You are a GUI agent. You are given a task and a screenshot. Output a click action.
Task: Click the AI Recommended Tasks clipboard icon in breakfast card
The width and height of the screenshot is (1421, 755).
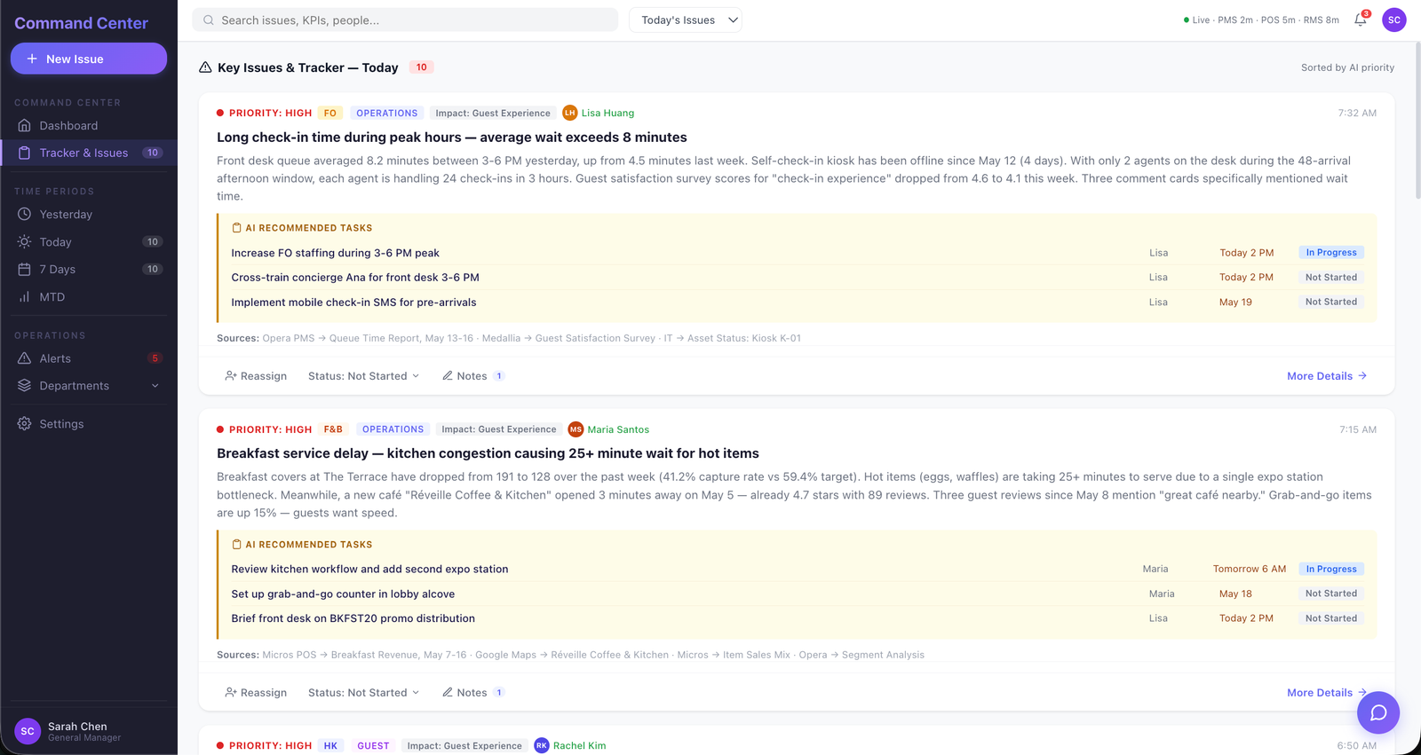(x=236, y=545)
